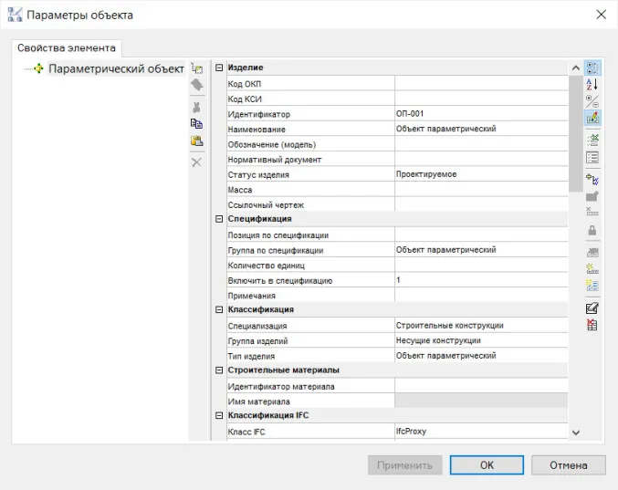The width and height of the screenshot is (618, 490).
Task: Click the copy icon in left toolbar
Action: pyautogui.click(x=196, y=123)
